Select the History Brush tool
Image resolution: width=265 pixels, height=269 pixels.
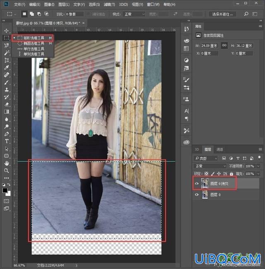click(7, 97)
